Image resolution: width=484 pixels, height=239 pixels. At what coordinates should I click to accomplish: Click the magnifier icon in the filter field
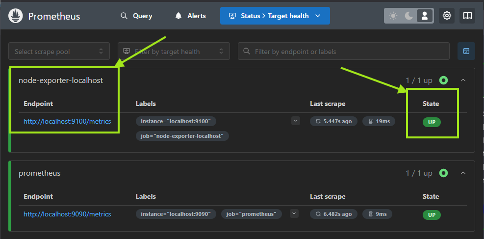(247, 51)
